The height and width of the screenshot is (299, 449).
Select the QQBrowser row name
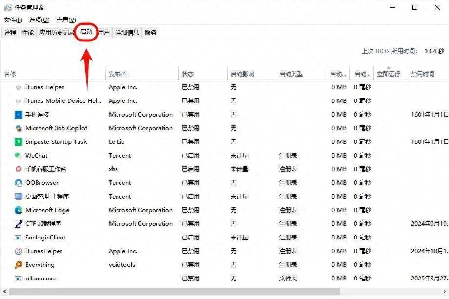pos(42,183)
